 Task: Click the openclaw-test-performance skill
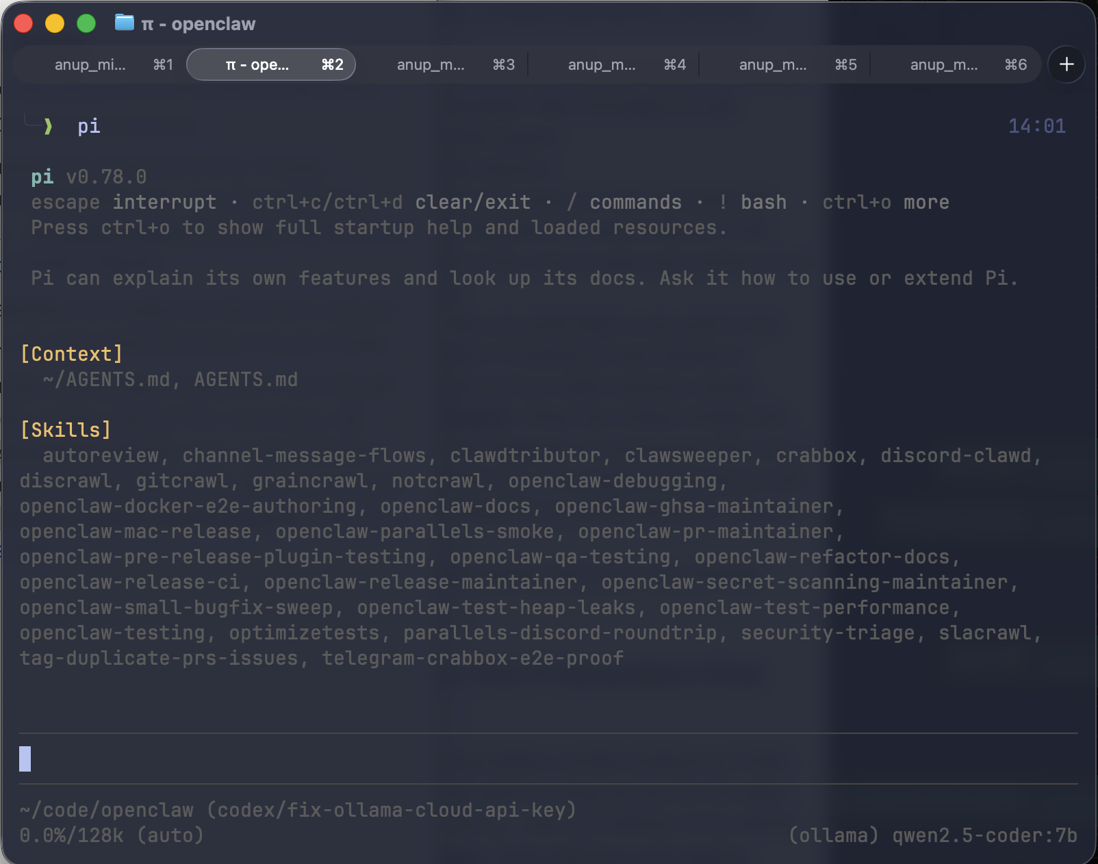804,607
